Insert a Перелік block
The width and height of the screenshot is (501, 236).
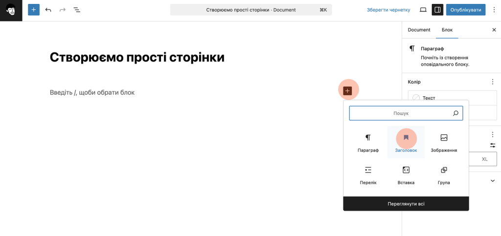coord(368,175)
